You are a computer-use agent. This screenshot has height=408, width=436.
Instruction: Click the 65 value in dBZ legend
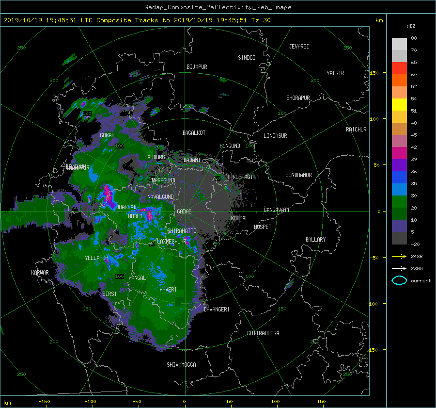[x=414, y=63]
